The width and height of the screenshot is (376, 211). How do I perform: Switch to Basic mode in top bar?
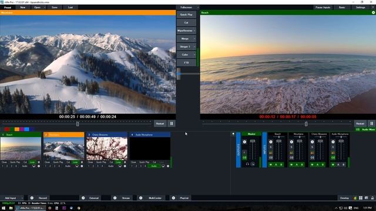pos(342,8)
